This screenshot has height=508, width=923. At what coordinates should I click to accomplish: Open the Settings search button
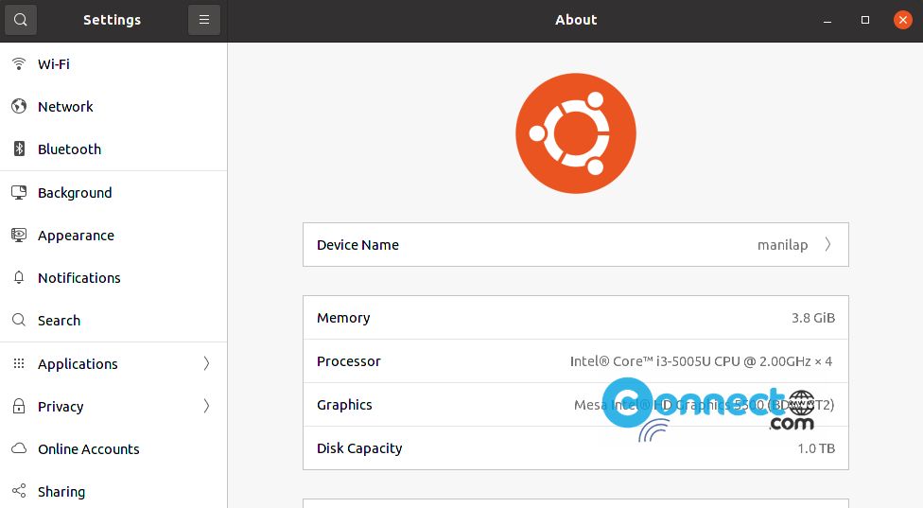tap(21, 20)
